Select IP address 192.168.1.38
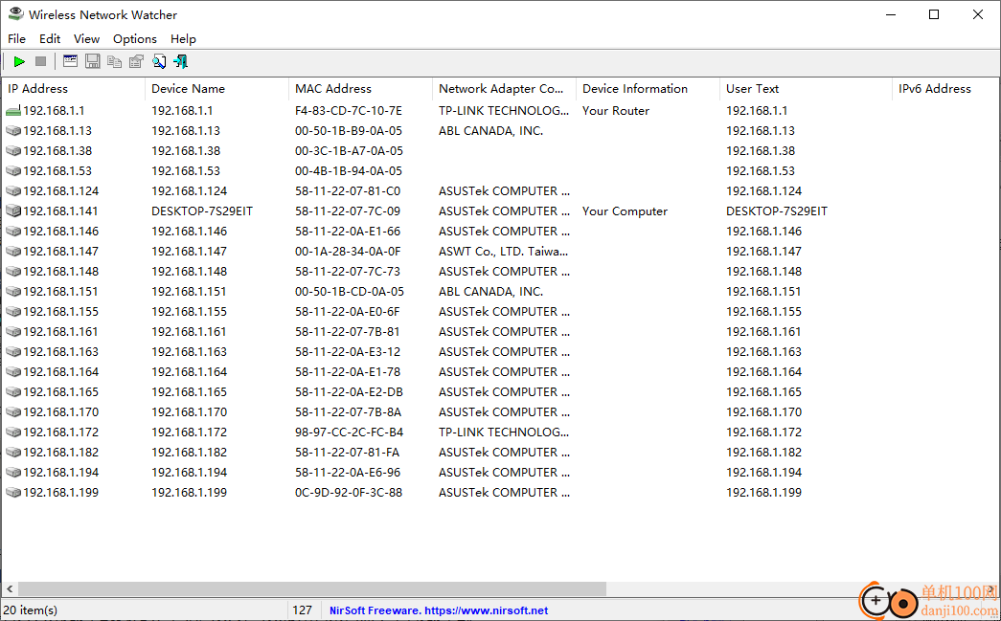This screenshot has height=621, width=1001. [57, 151]
